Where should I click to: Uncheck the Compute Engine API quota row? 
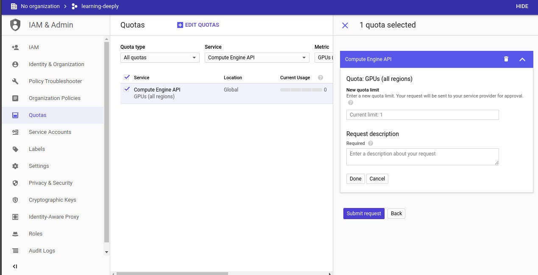point(127,89)
